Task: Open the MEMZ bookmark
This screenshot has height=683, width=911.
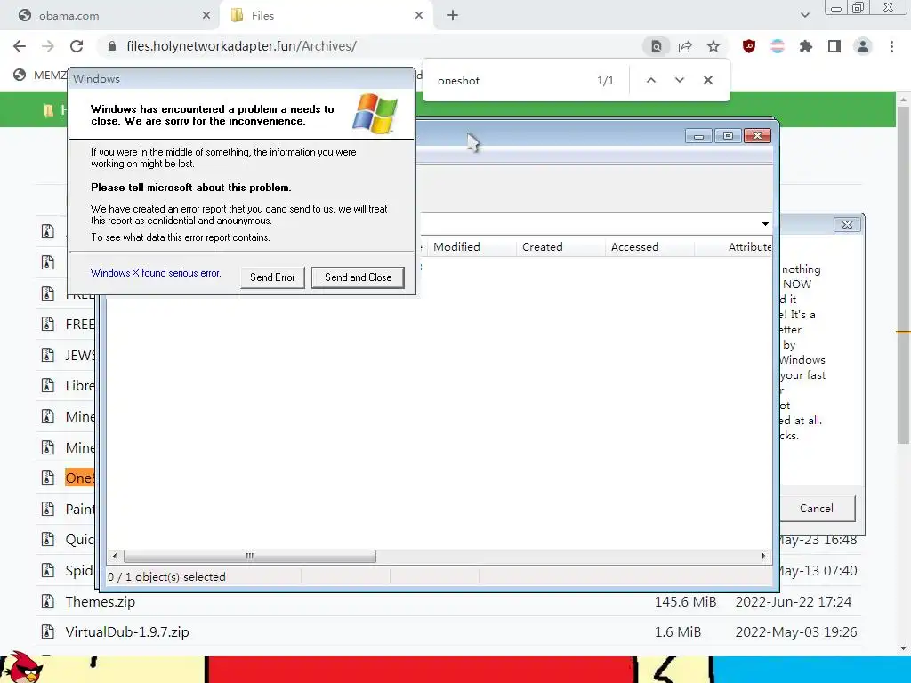Action: pos(41,75)
